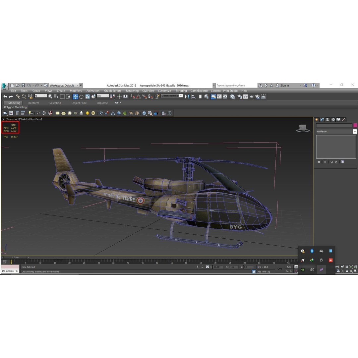The image size is (358, 358).
Task: Click the Sun light icon in the lower toolbar
Action: (87, 113)
